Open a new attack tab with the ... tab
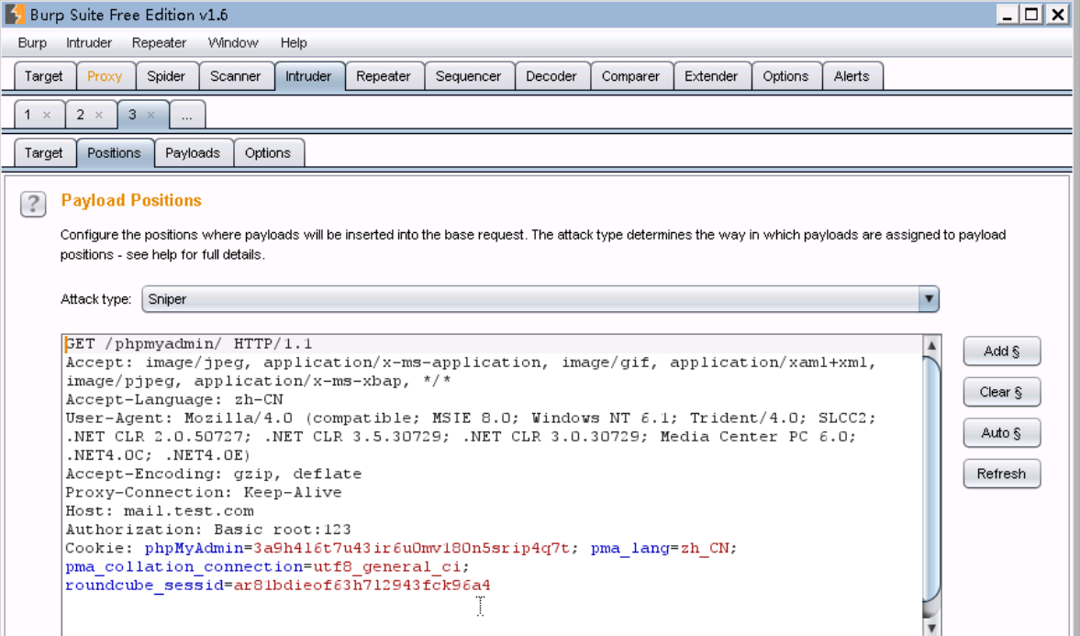The width and height of the screenshot is (1080, 636). tap(186, 115)
